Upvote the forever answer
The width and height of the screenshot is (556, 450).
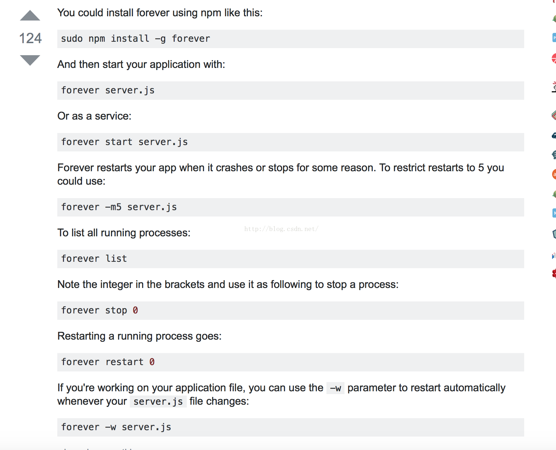click(30, 16)
